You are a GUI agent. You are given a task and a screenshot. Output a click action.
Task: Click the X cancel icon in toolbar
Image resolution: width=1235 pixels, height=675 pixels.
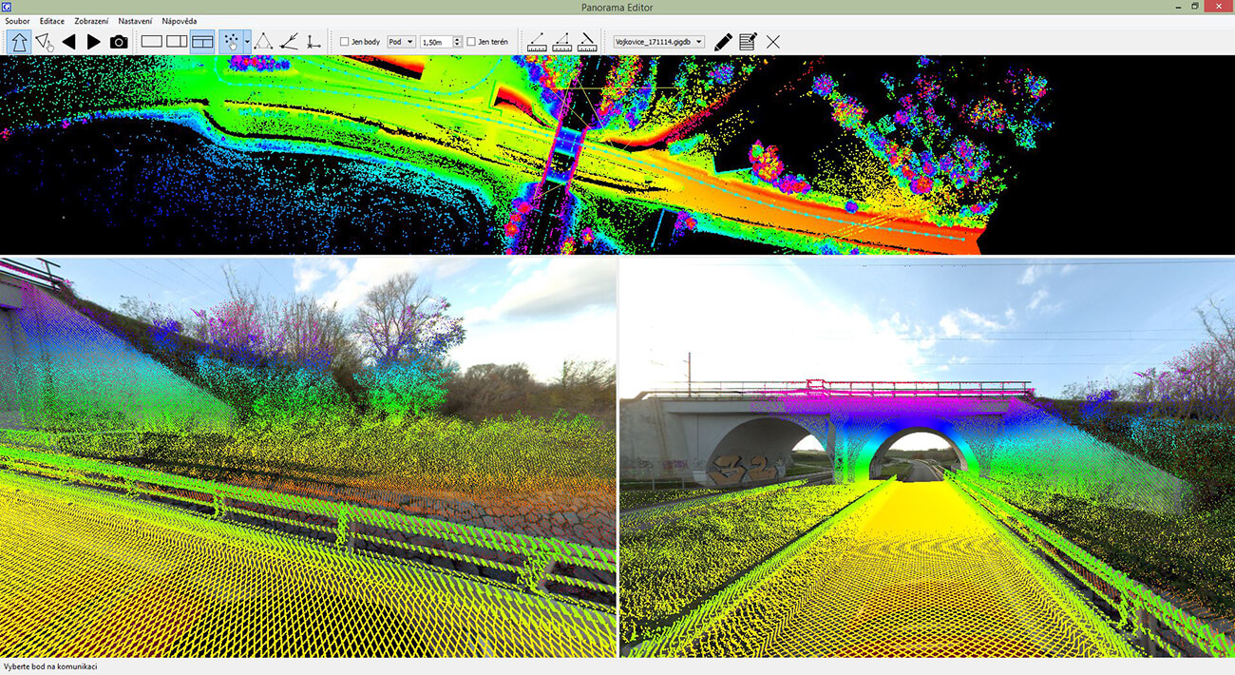(x=772, y=42)
